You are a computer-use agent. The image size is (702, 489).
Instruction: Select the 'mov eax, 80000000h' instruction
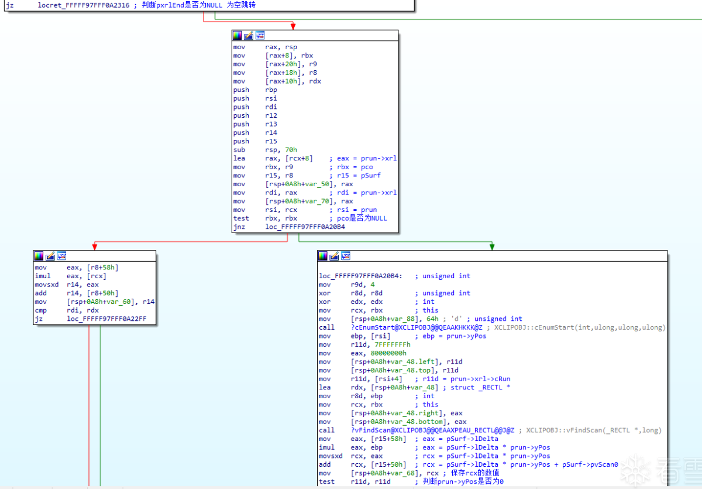pos(363,353)
